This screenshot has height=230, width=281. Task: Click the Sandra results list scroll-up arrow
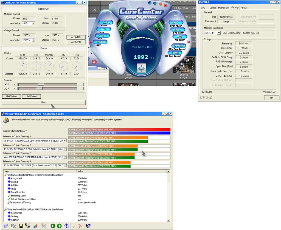pos(168,171)
